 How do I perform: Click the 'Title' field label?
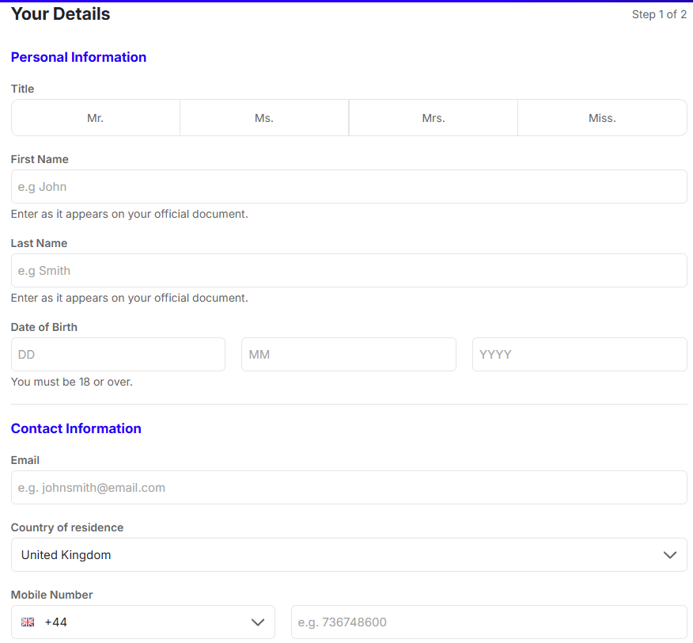pos(22,89)
